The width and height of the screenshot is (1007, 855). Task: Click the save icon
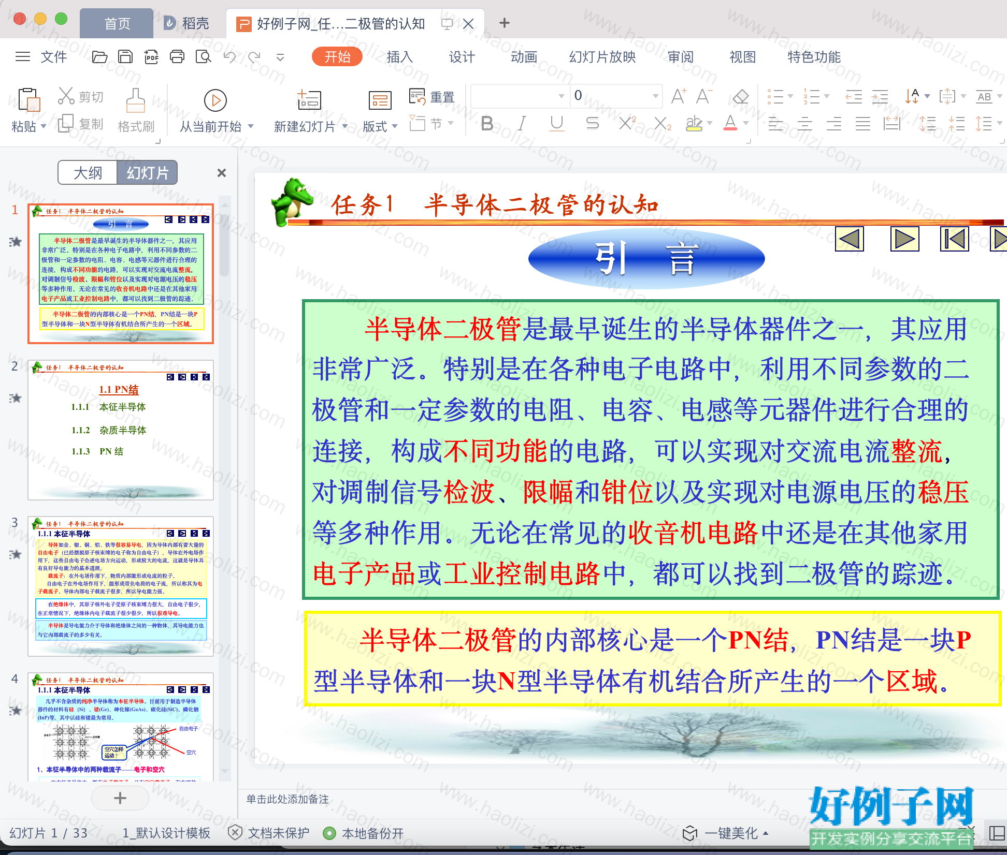(x=125, y=57)
